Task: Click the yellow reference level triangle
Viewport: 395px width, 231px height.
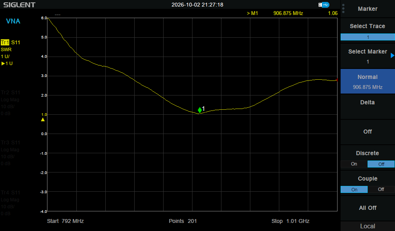Action: pyautogui.click(x=43, y=120)
